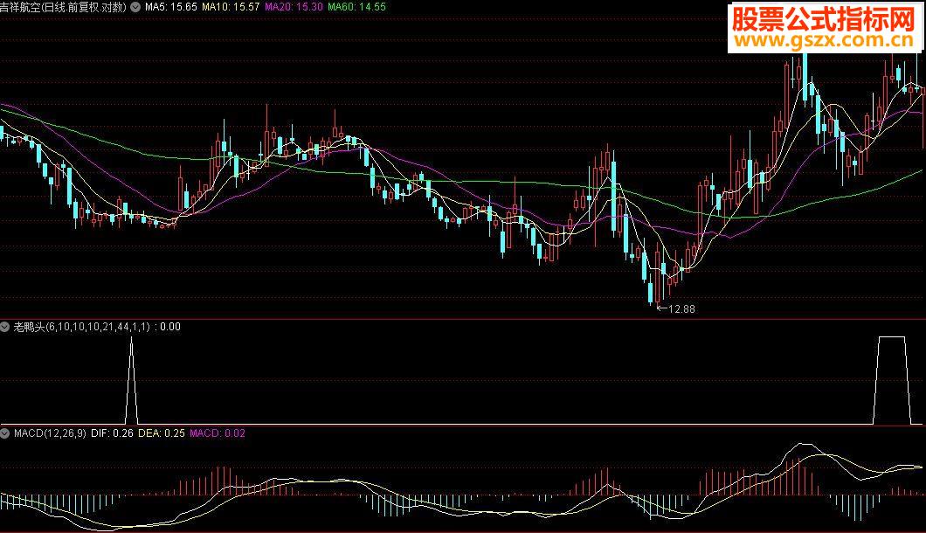Click the flat-topped 老鸭头 signal at right

pos(892,381)
